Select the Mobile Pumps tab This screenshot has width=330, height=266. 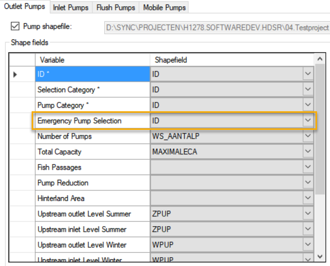coord(163,8)
